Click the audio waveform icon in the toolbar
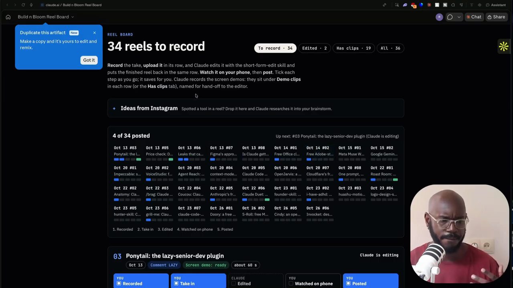513x288 pixels. (x=480, y=5)
